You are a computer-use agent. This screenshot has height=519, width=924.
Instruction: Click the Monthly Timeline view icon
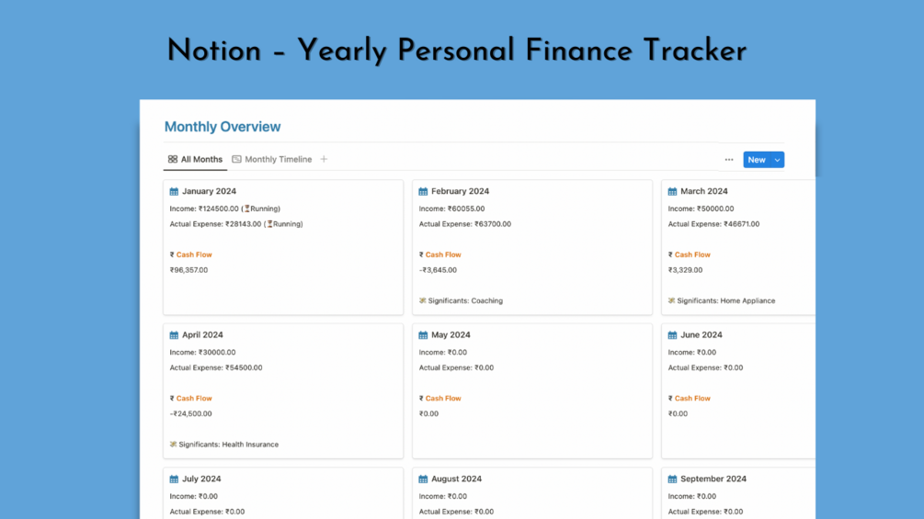pyautogui.click(x=236, y=160)
